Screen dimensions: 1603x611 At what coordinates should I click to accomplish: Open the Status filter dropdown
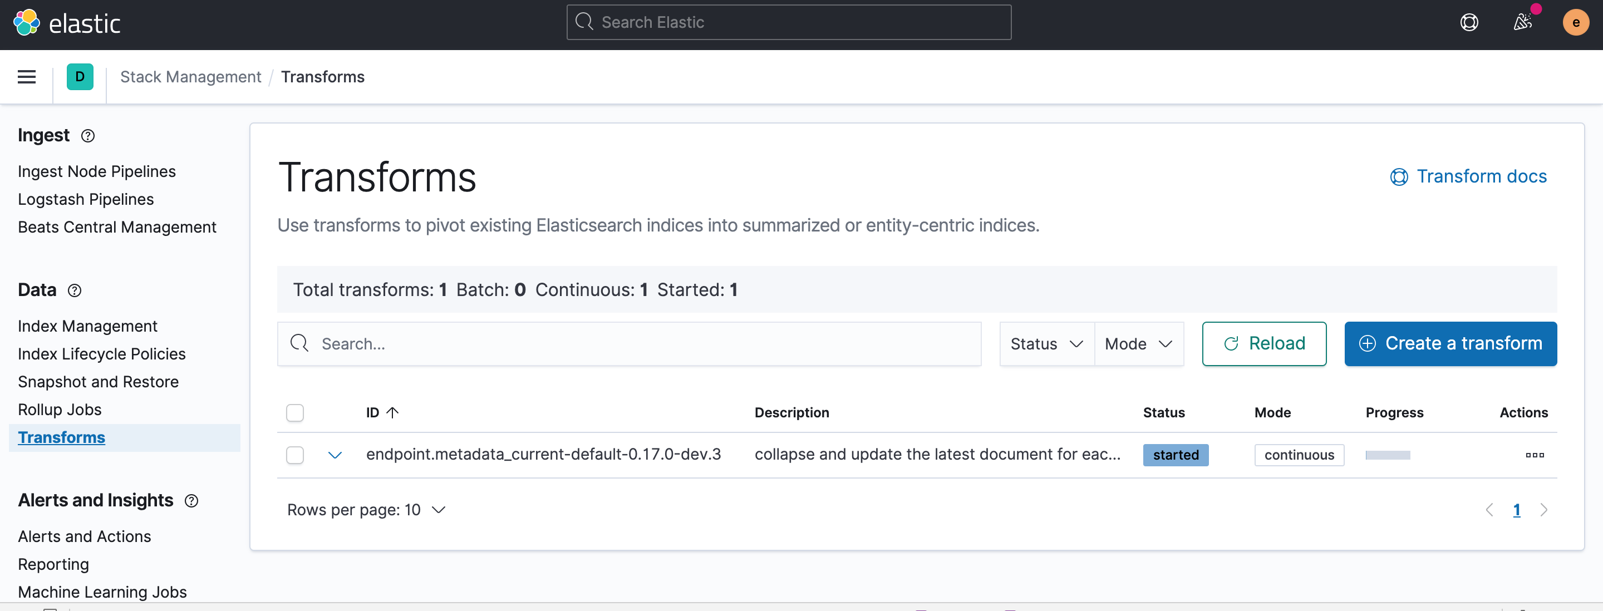1046,343
